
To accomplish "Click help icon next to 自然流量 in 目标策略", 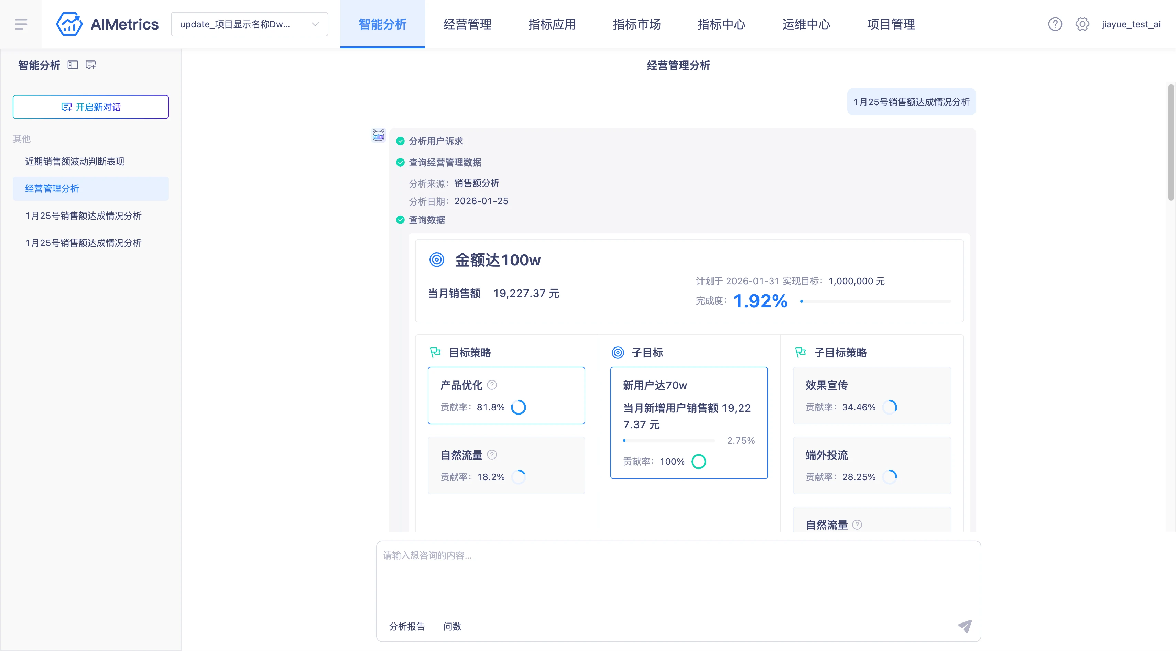I will tap(492, 455).
